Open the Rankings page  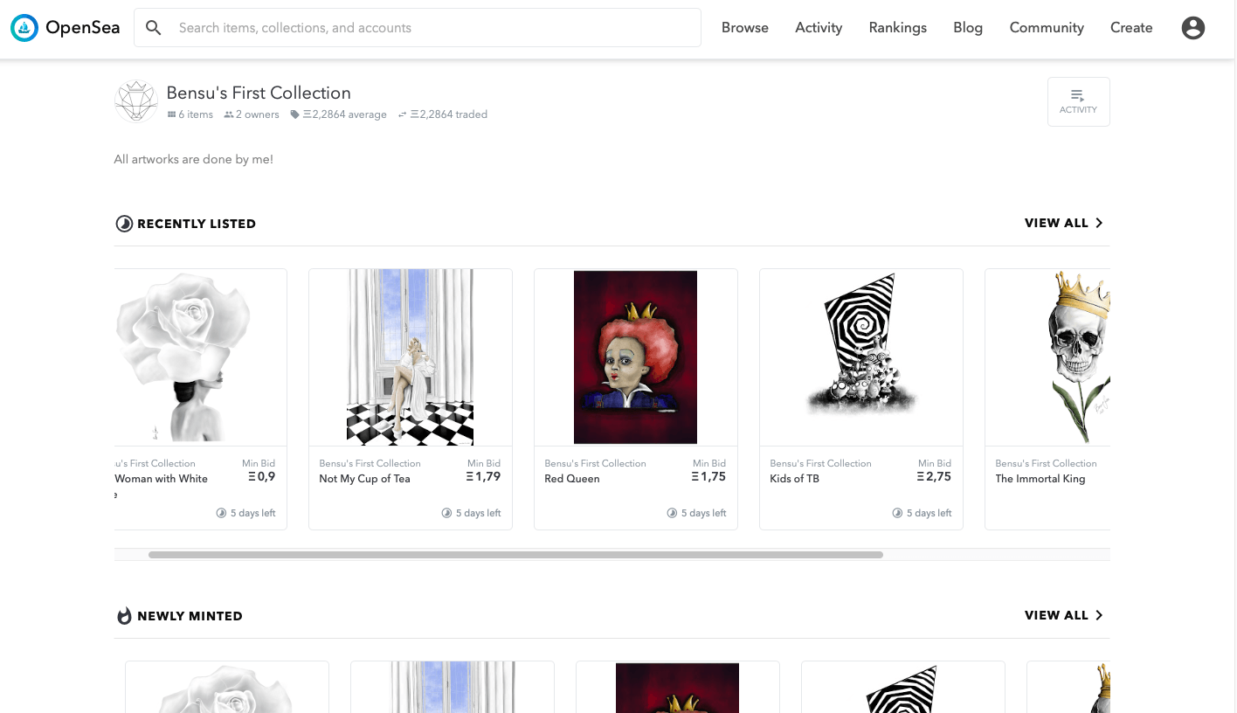(x=897, y=28)
